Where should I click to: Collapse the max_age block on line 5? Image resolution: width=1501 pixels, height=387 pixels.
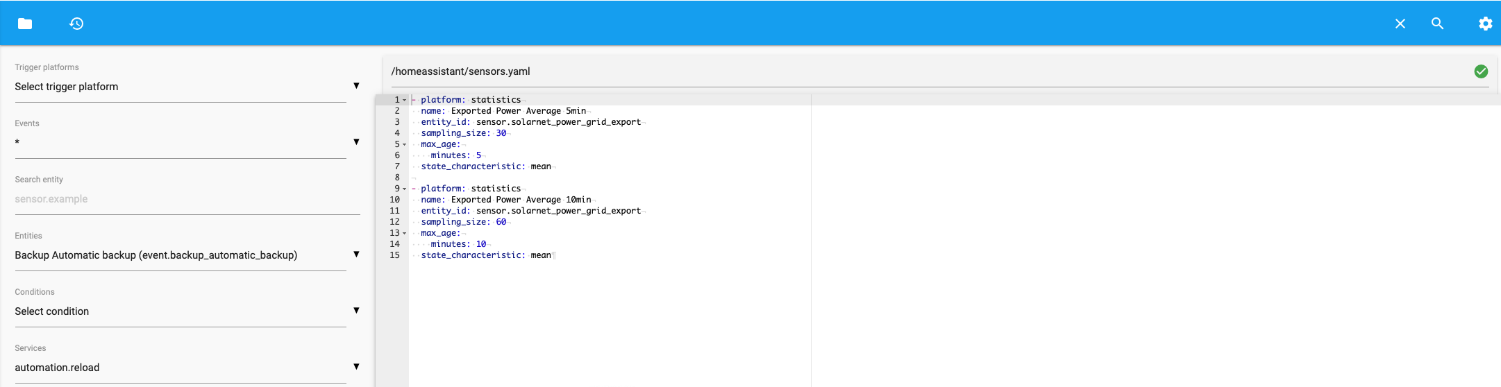405,144
